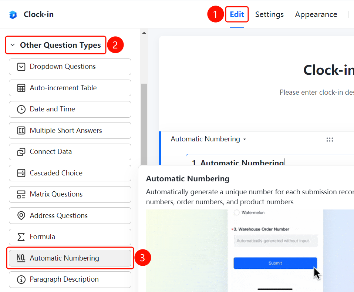Screen dimensions: 354x292
Task: Click the Auto-increment Table grid icon
Action: [x=21, y=88]
